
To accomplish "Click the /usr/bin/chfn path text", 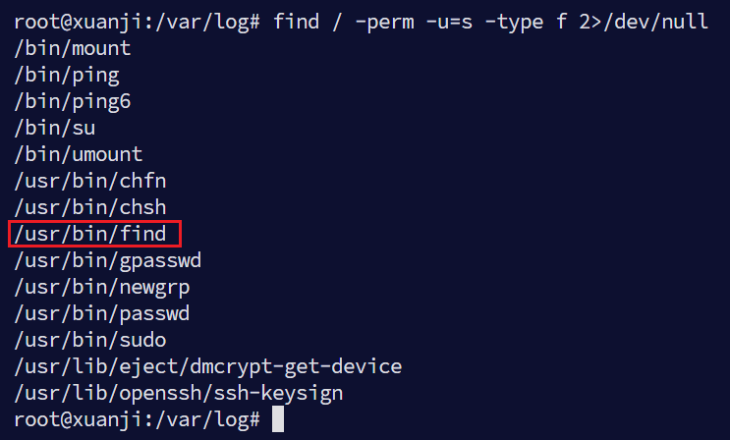I will [90, 181].
